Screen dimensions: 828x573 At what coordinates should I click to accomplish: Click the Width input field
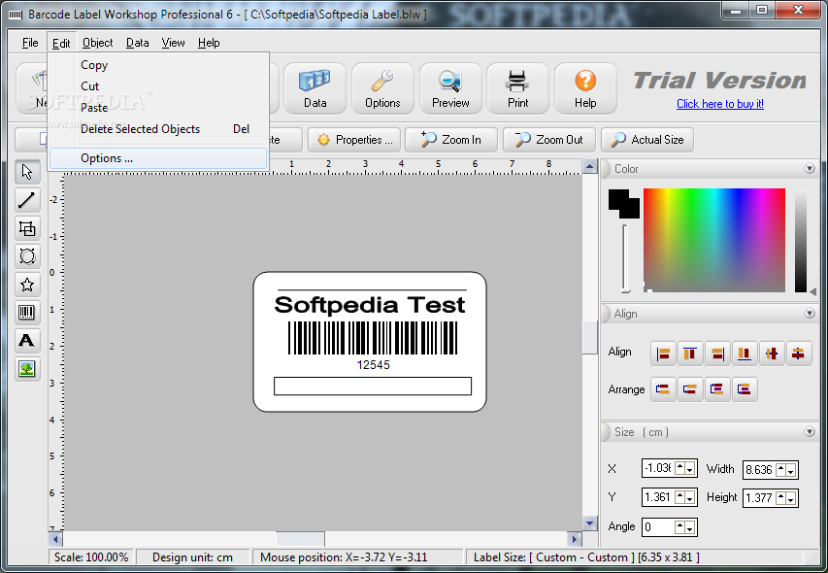(x=759, y=469)
